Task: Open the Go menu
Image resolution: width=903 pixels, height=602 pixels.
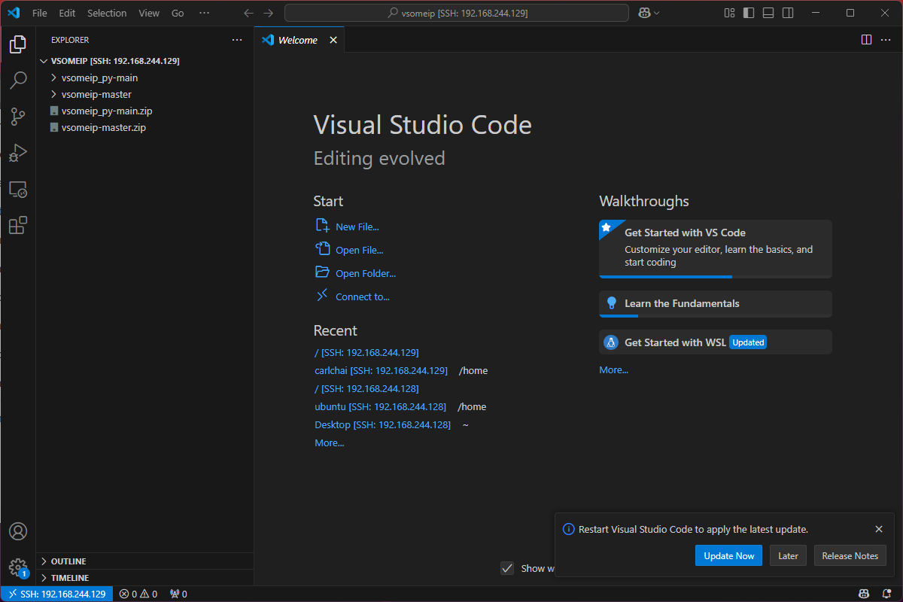Action: coord(178,13)
